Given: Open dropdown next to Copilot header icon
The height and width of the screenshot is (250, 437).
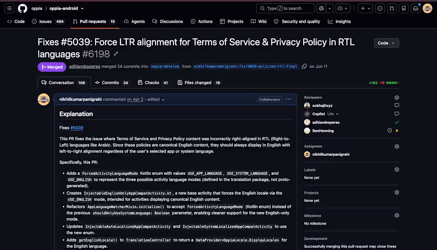Looking at the screenshot, I should click(x=330, y=8).
